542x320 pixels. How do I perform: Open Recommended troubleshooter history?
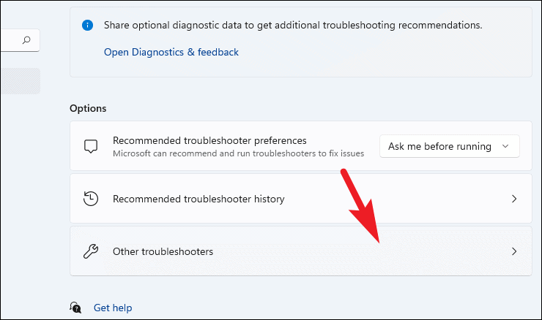tap(198, 199)
